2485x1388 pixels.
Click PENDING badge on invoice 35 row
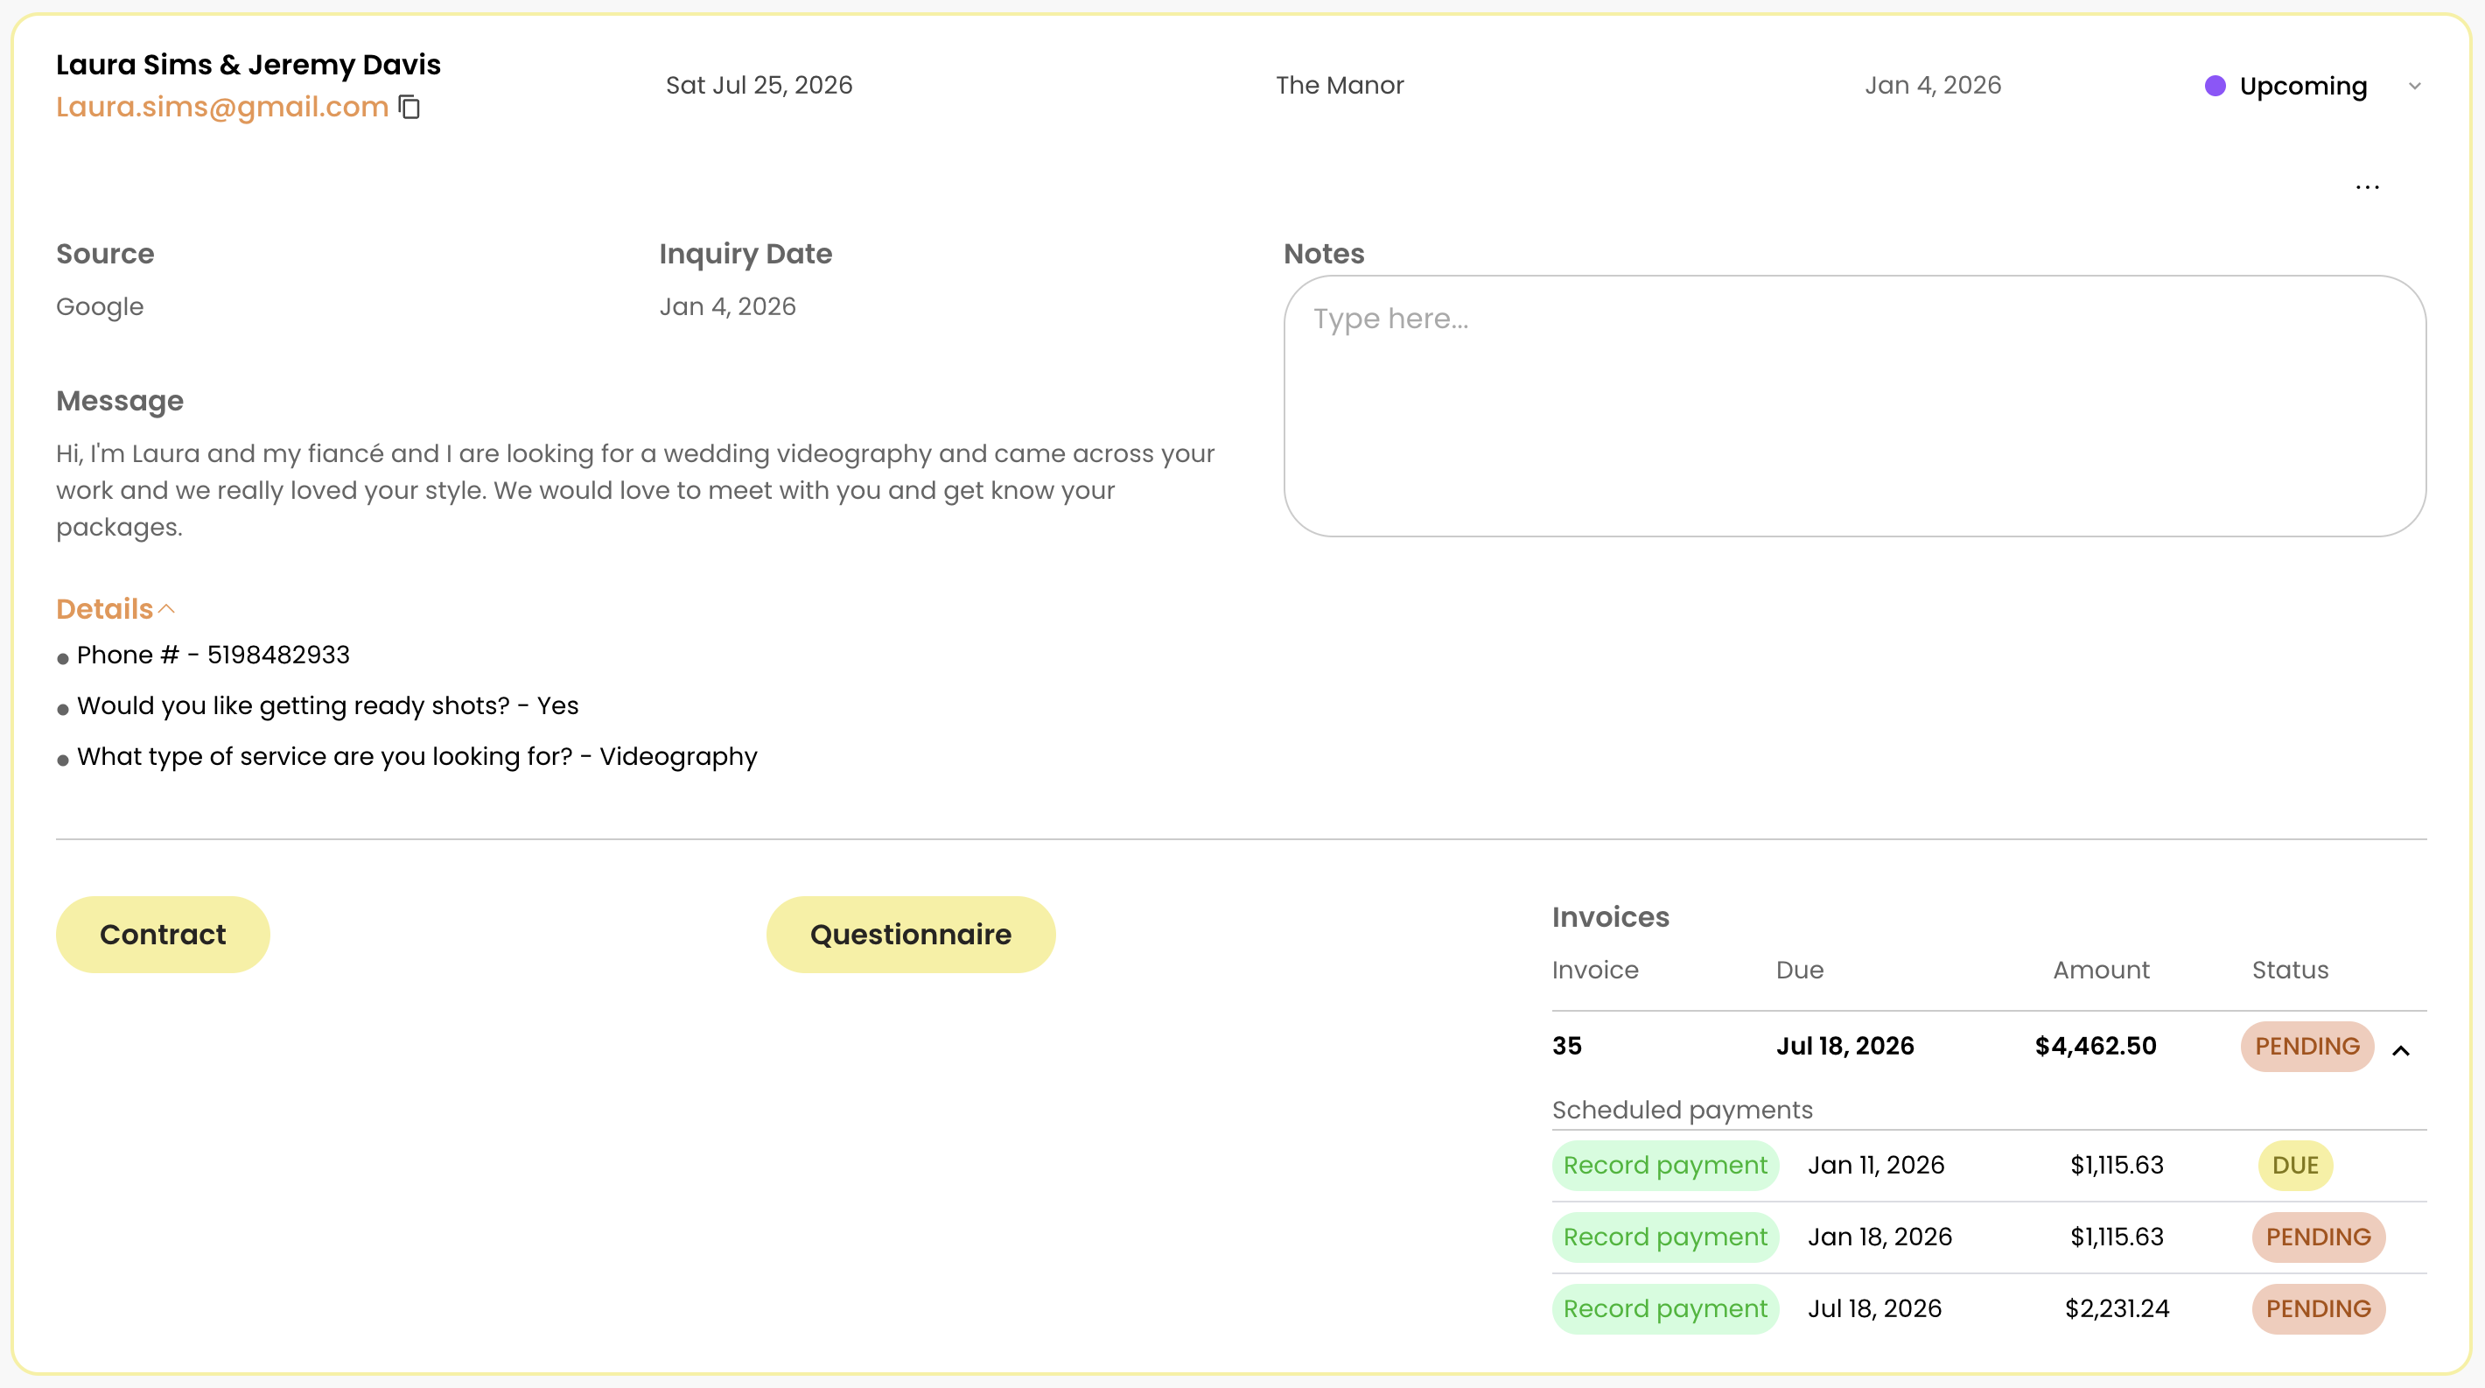pos(2306,1047)
